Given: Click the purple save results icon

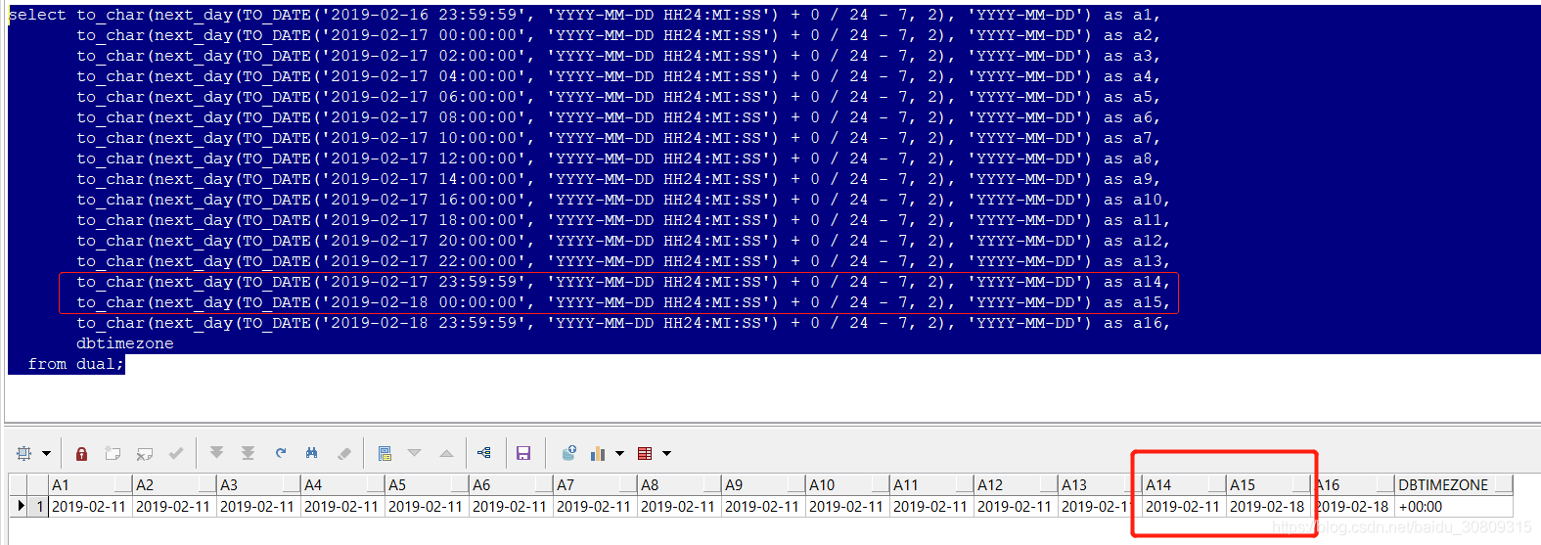Looking at the screenshot, I should [x=523, y=453].
